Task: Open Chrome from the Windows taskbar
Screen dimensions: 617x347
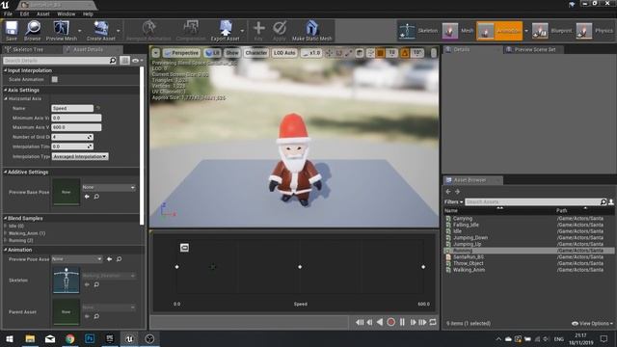Action: (x=70, y=338)
